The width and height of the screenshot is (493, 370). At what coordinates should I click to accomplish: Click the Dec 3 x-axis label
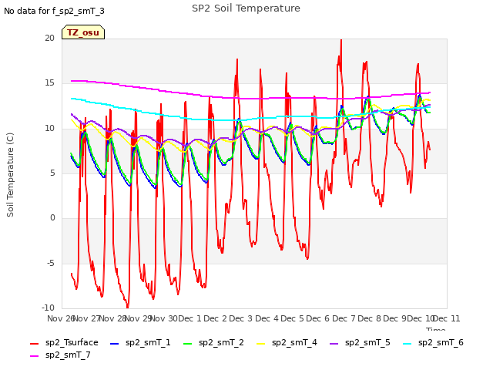[240, 318]
